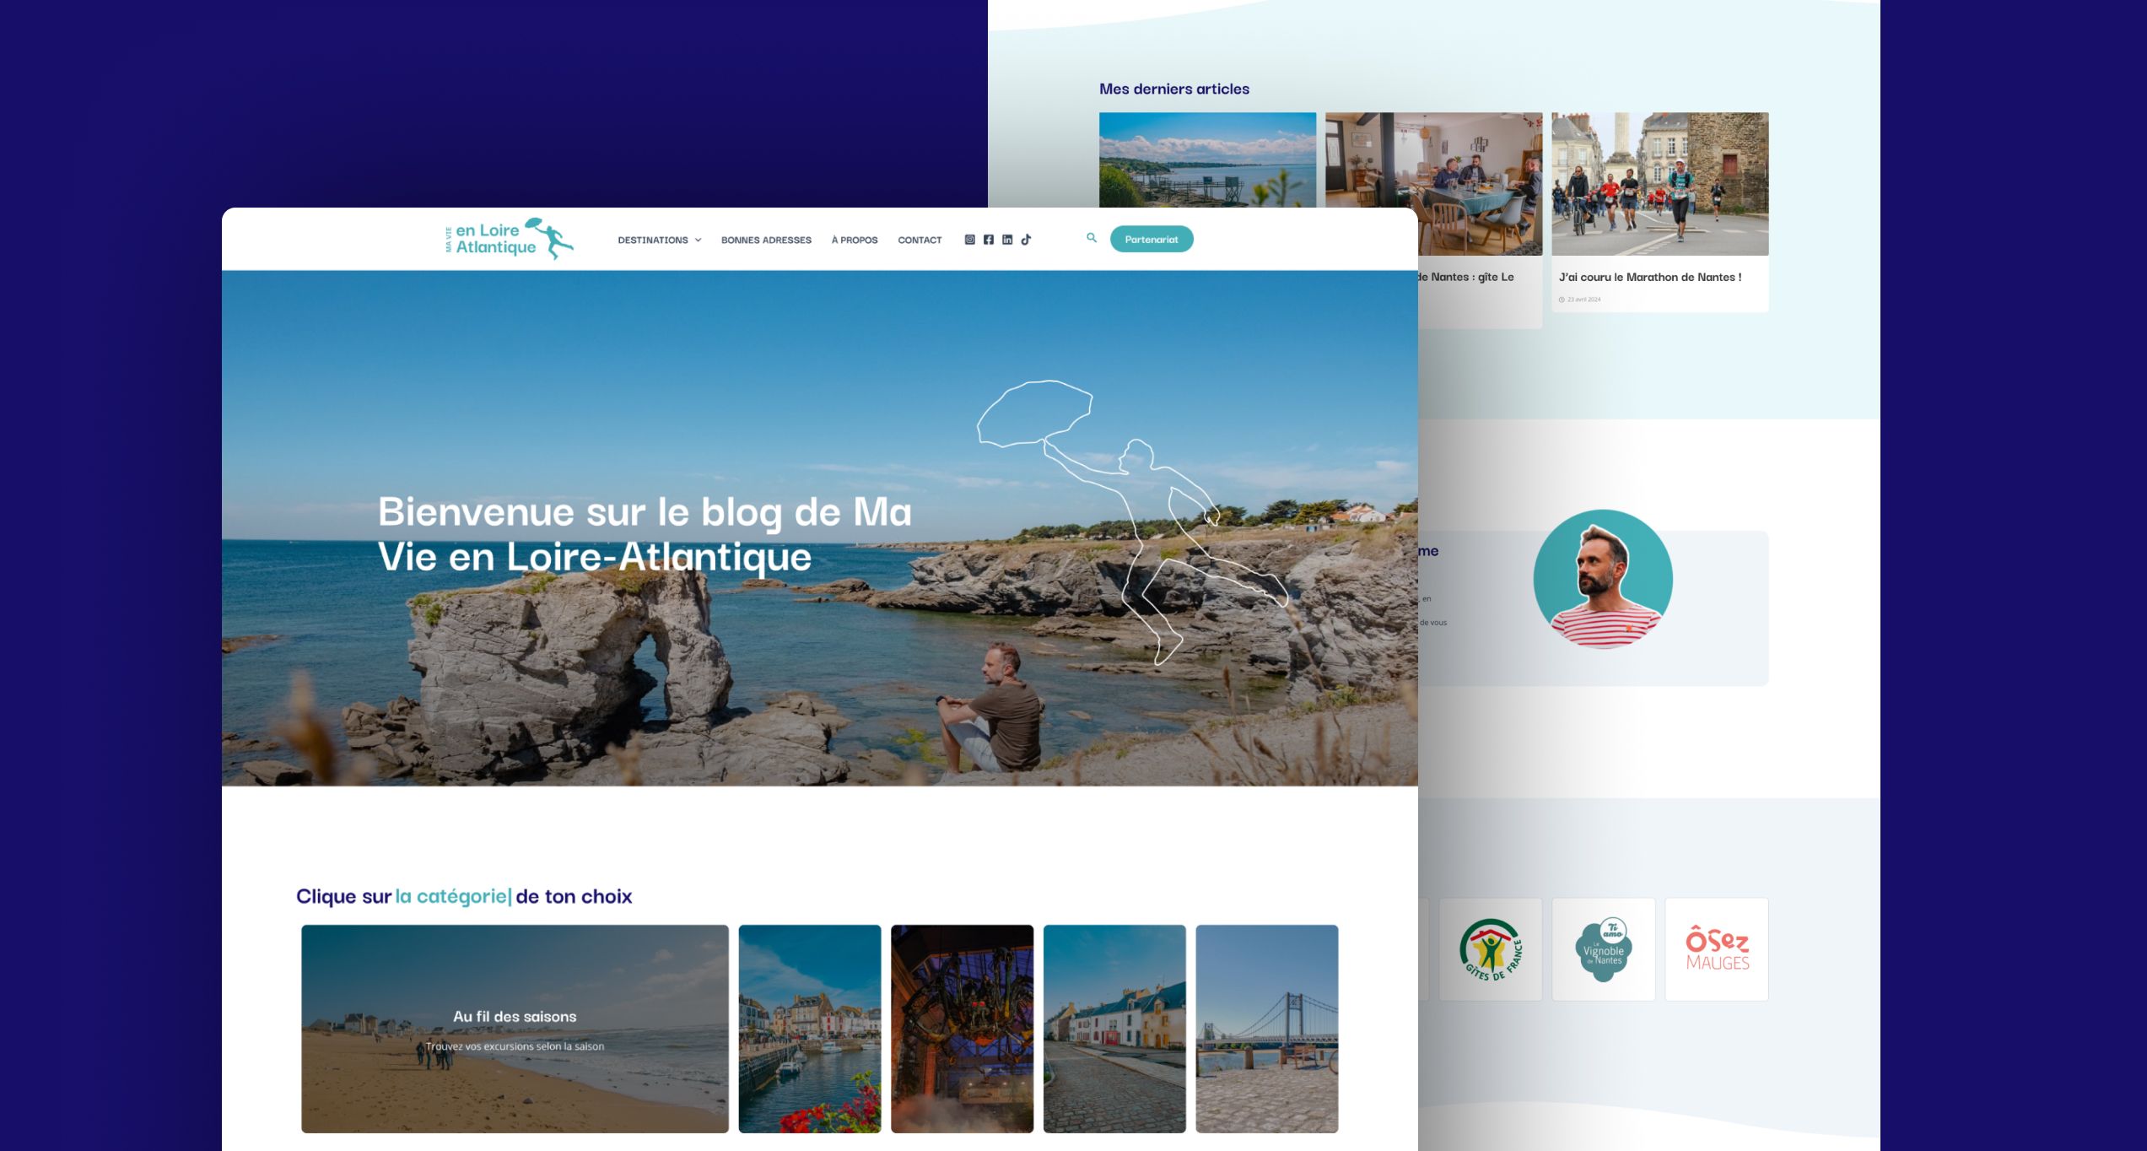Screen dimensions: 2147x1151
Task: Open the Bonnes Adresses menu item
Action: [x=766, y=240]
